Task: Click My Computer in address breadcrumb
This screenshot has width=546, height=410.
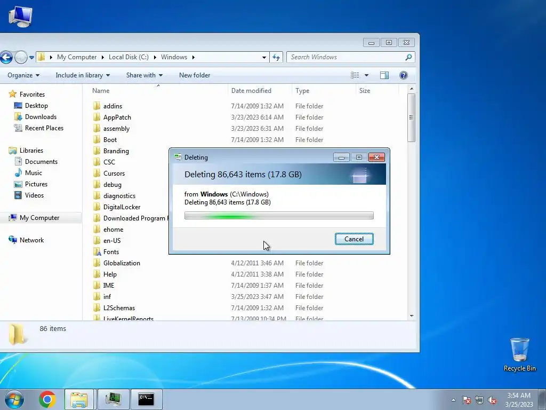Action: pyautogui.click(x=77, y=57)
